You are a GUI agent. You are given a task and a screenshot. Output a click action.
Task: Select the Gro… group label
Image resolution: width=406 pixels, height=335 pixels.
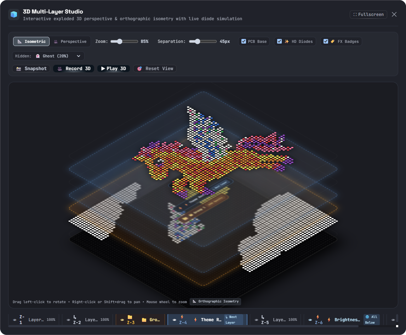coord(155,320)
